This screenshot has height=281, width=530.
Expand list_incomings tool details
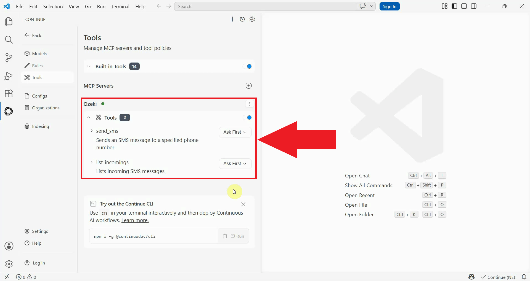92,162
